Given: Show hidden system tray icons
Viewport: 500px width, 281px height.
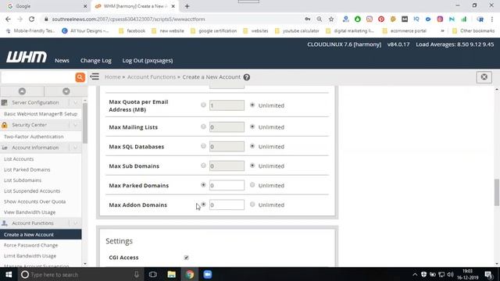Looking at the screenshot, I should pos(415,274).
